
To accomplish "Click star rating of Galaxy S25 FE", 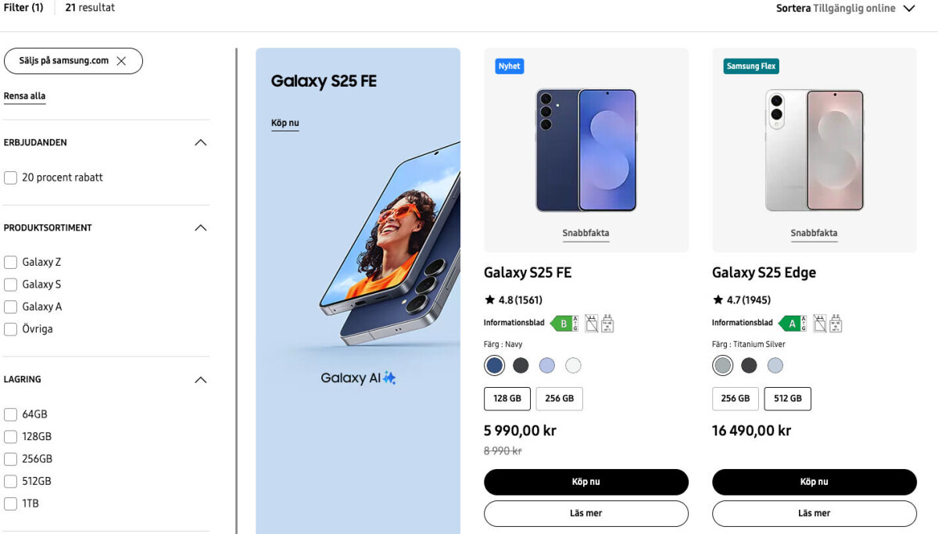I will click(514, 299).
